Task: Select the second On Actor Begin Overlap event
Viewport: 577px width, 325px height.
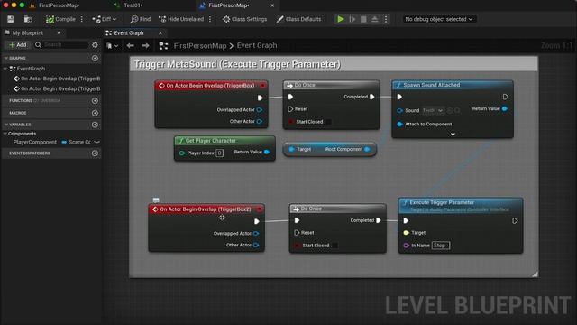Action: 57,88
